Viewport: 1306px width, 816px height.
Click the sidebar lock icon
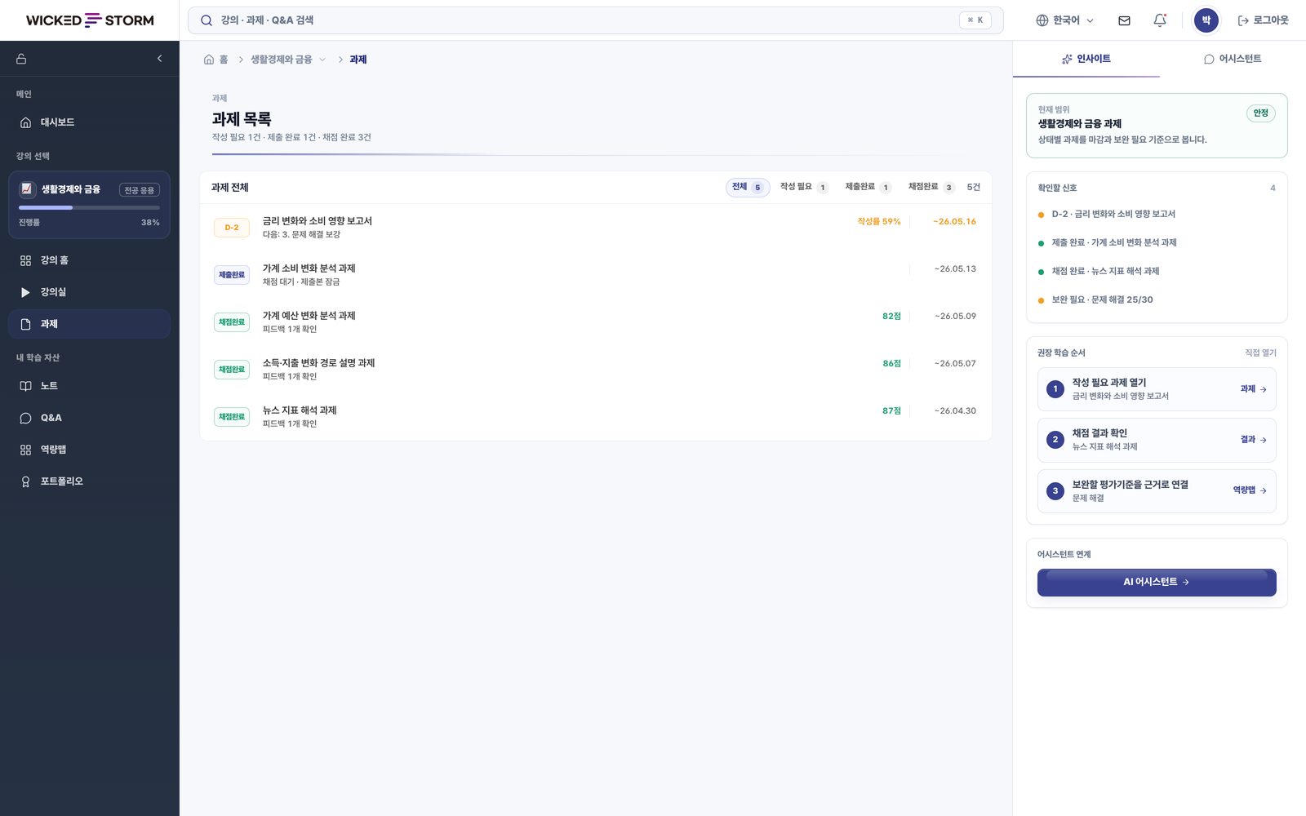click(21, 59)
